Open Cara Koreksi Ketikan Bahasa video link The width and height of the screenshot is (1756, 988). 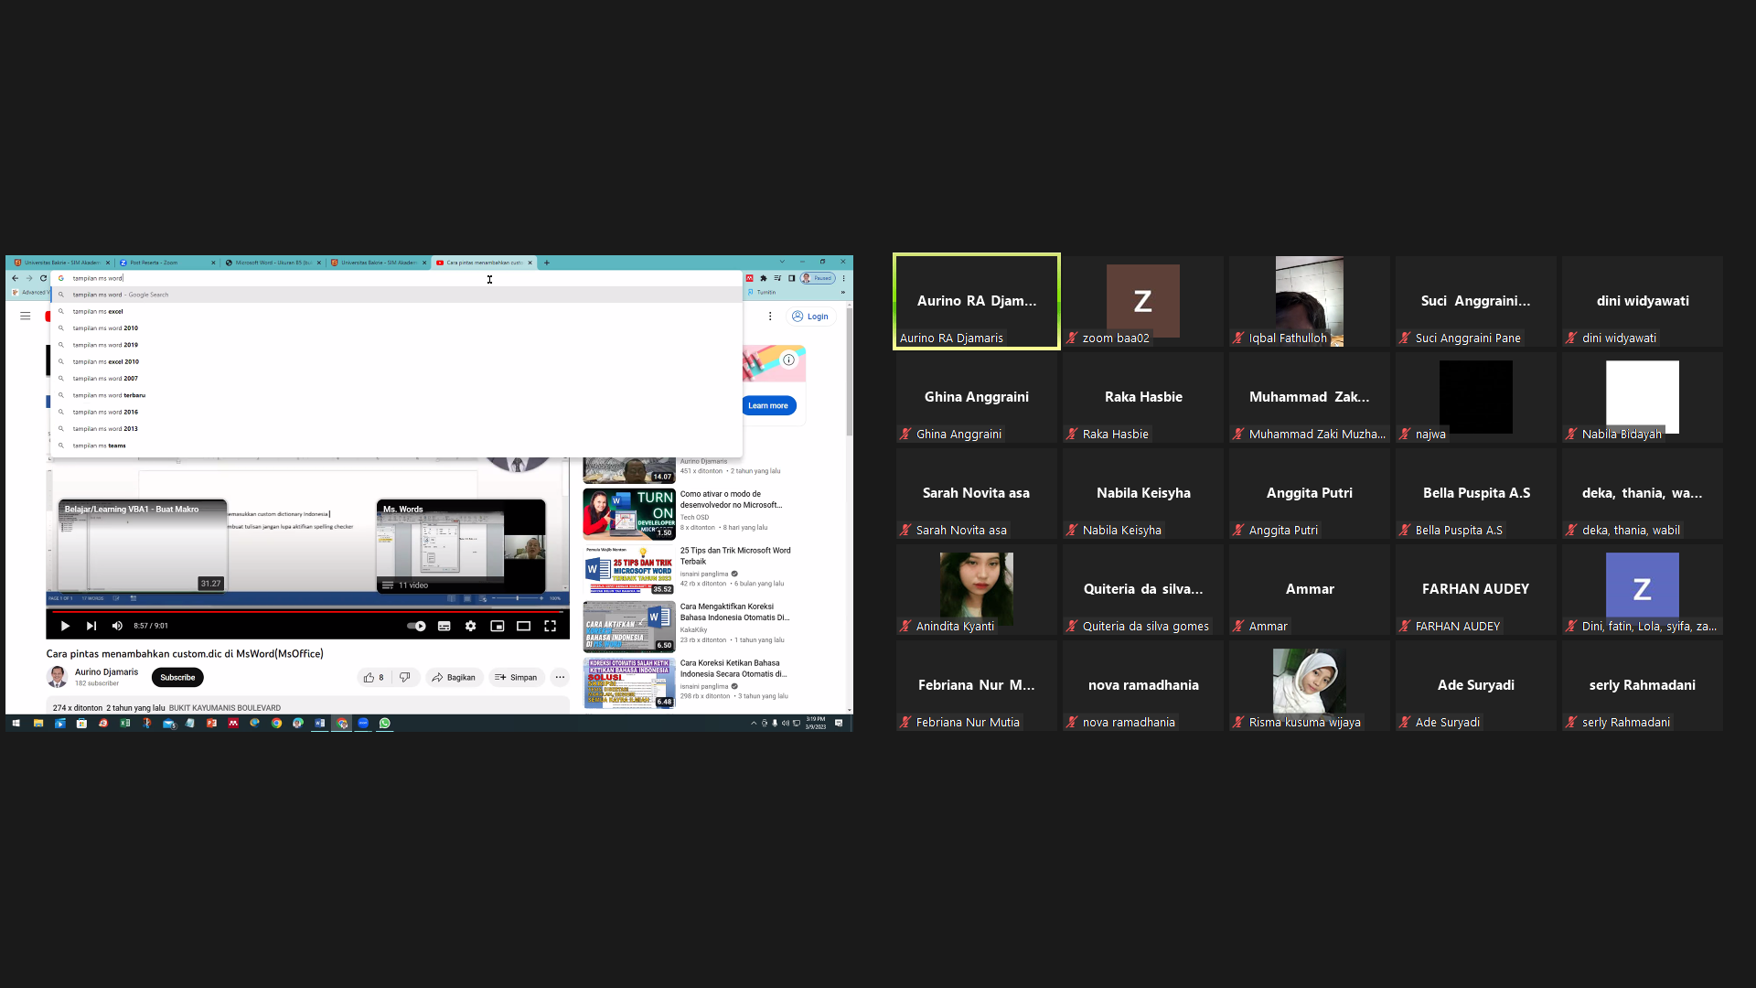click(x=733, y=669)
